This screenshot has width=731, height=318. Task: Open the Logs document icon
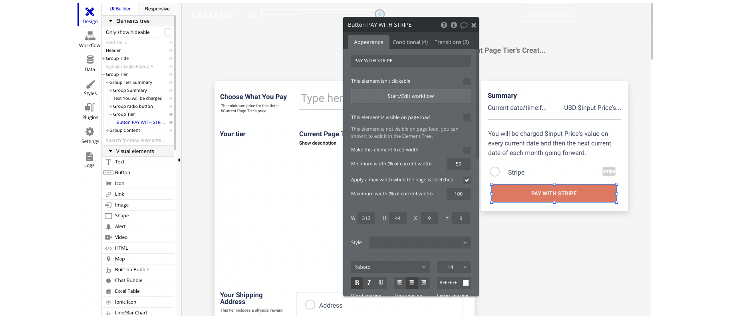(x=89, y=157)
